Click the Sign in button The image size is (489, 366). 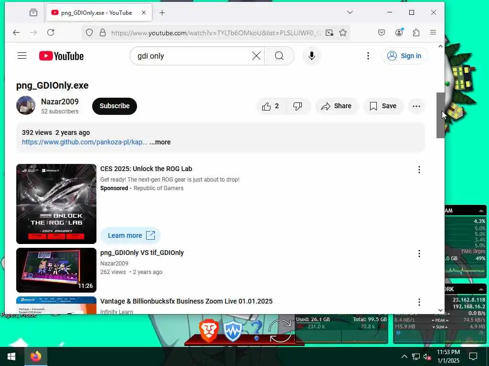pyautogui.click(x=404, y=56)
